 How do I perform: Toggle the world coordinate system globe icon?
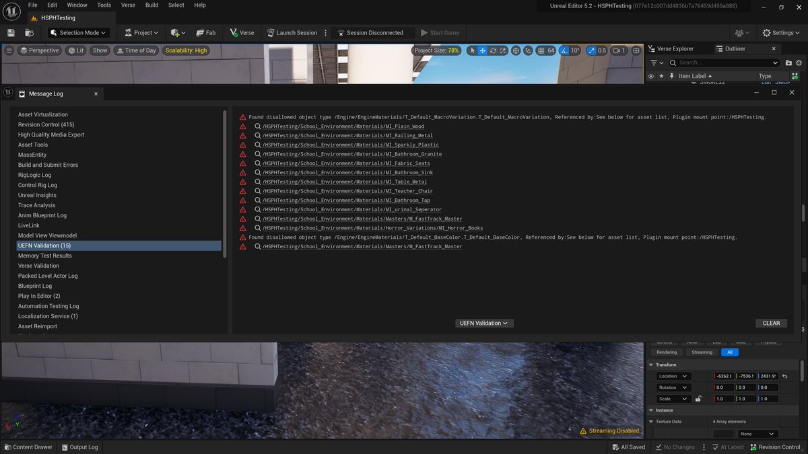tap(516, 50)
